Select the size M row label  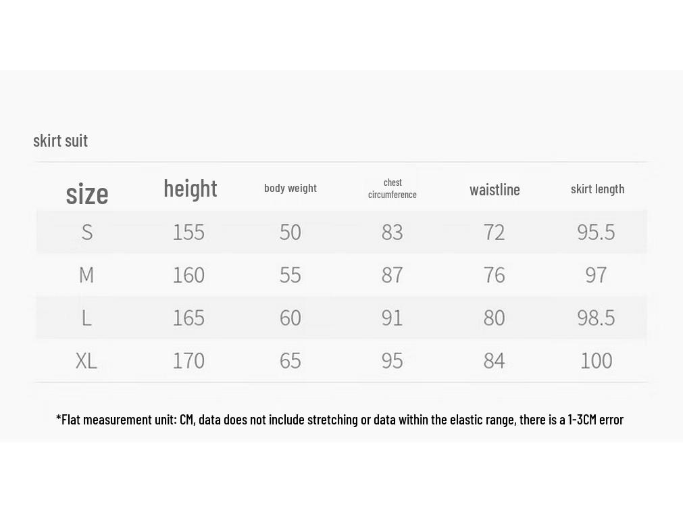pos(86,275)
